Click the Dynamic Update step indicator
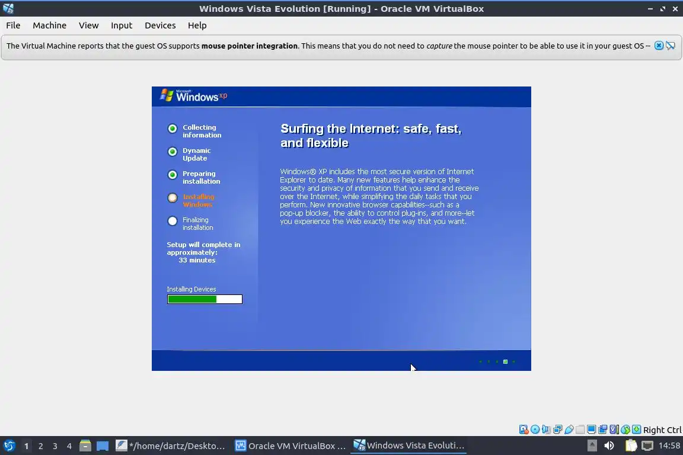Image resolution: width=683 pixels, height=455 pixels. 173,152
